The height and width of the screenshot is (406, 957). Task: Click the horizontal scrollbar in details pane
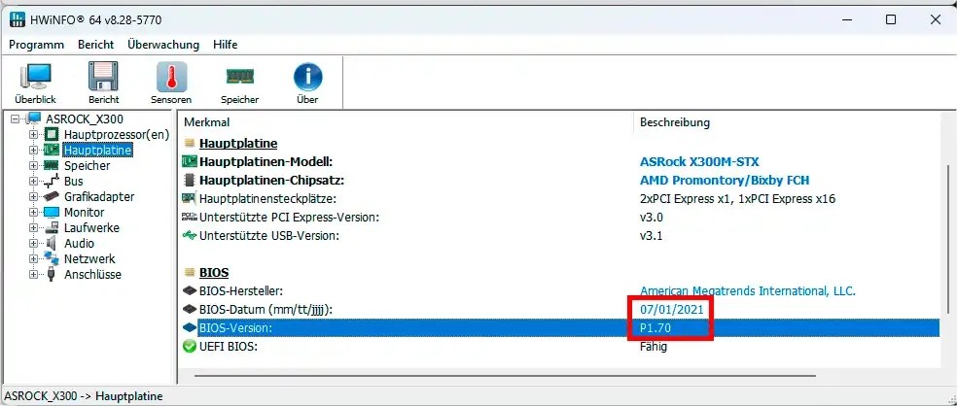[506, 376]
